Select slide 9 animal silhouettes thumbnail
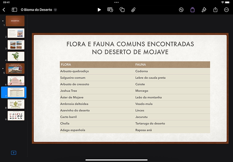 (16, 116)
